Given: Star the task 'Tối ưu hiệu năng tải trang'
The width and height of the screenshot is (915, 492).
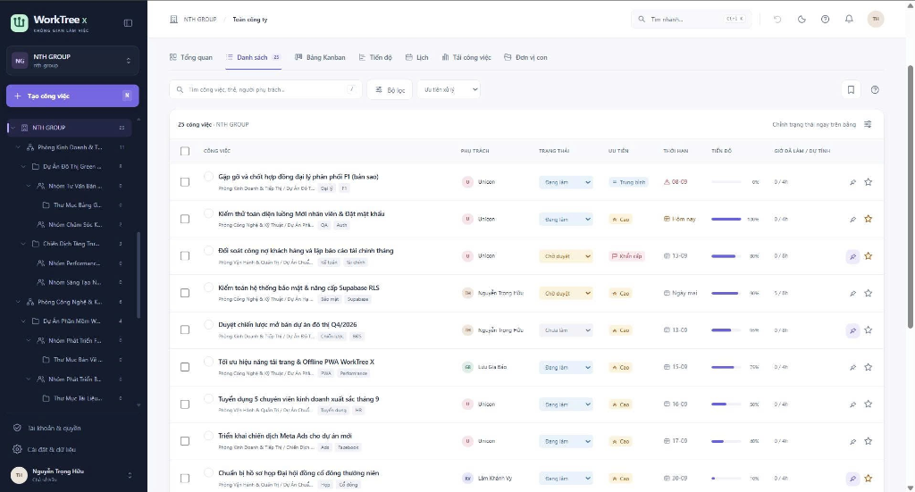Looking at the screenshot, I should tap(869, 367).
